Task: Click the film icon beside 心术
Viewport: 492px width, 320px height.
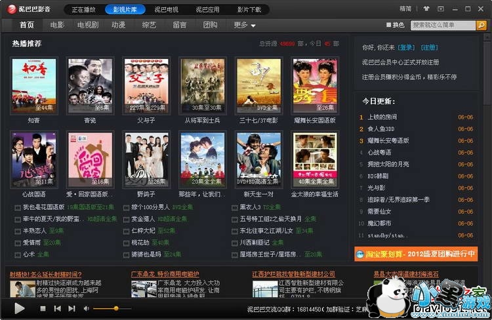Action: point(18,255)
